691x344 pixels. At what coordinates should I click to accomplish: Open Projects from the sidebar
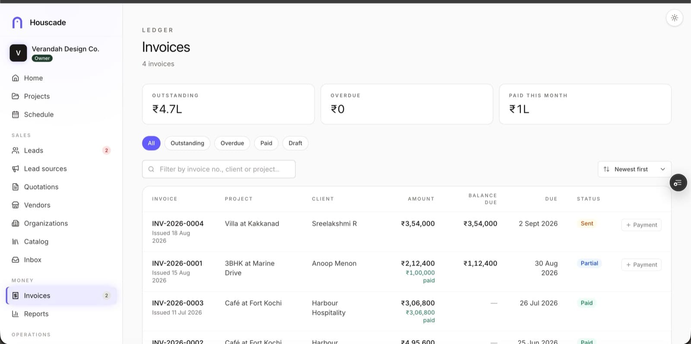coord(61,96)
